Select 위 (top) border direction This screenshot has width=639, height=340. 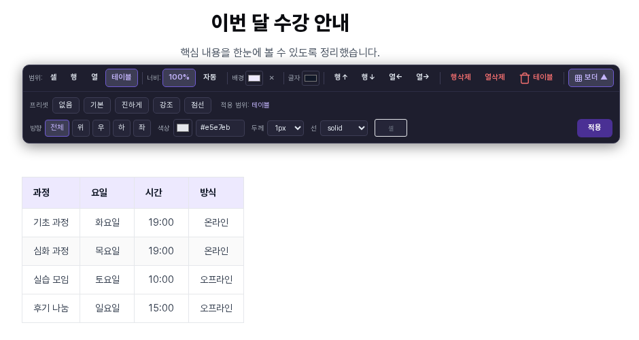point(81,128)
